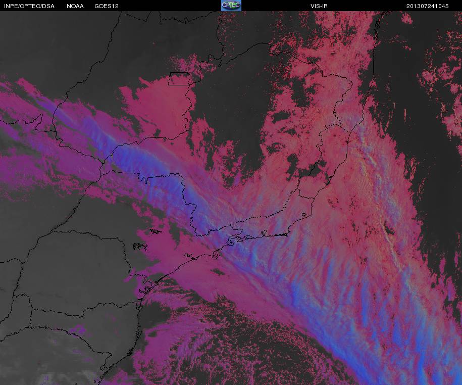
Task: Select the 201307241045 timestamp text
Action: tap(428, 6)
